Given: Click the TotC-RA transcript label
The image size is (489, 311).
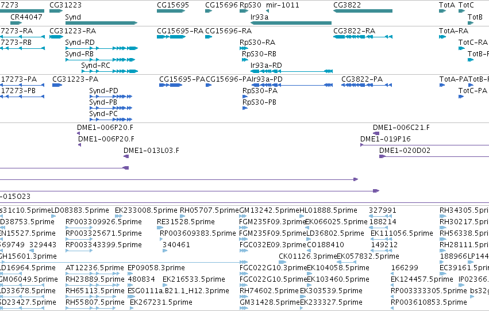Looking at the screenshot, I should (x=473, y=43).
